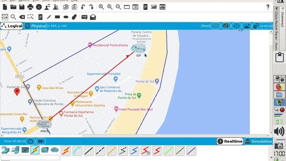Open the drawing palette rectangle icon
Viewport: 286px width, 161px height.
click(127, 7)
